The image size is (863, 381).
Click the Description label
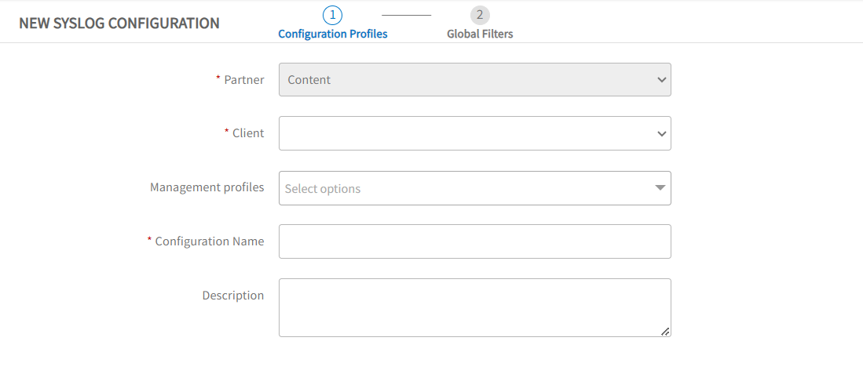point(233,296)
